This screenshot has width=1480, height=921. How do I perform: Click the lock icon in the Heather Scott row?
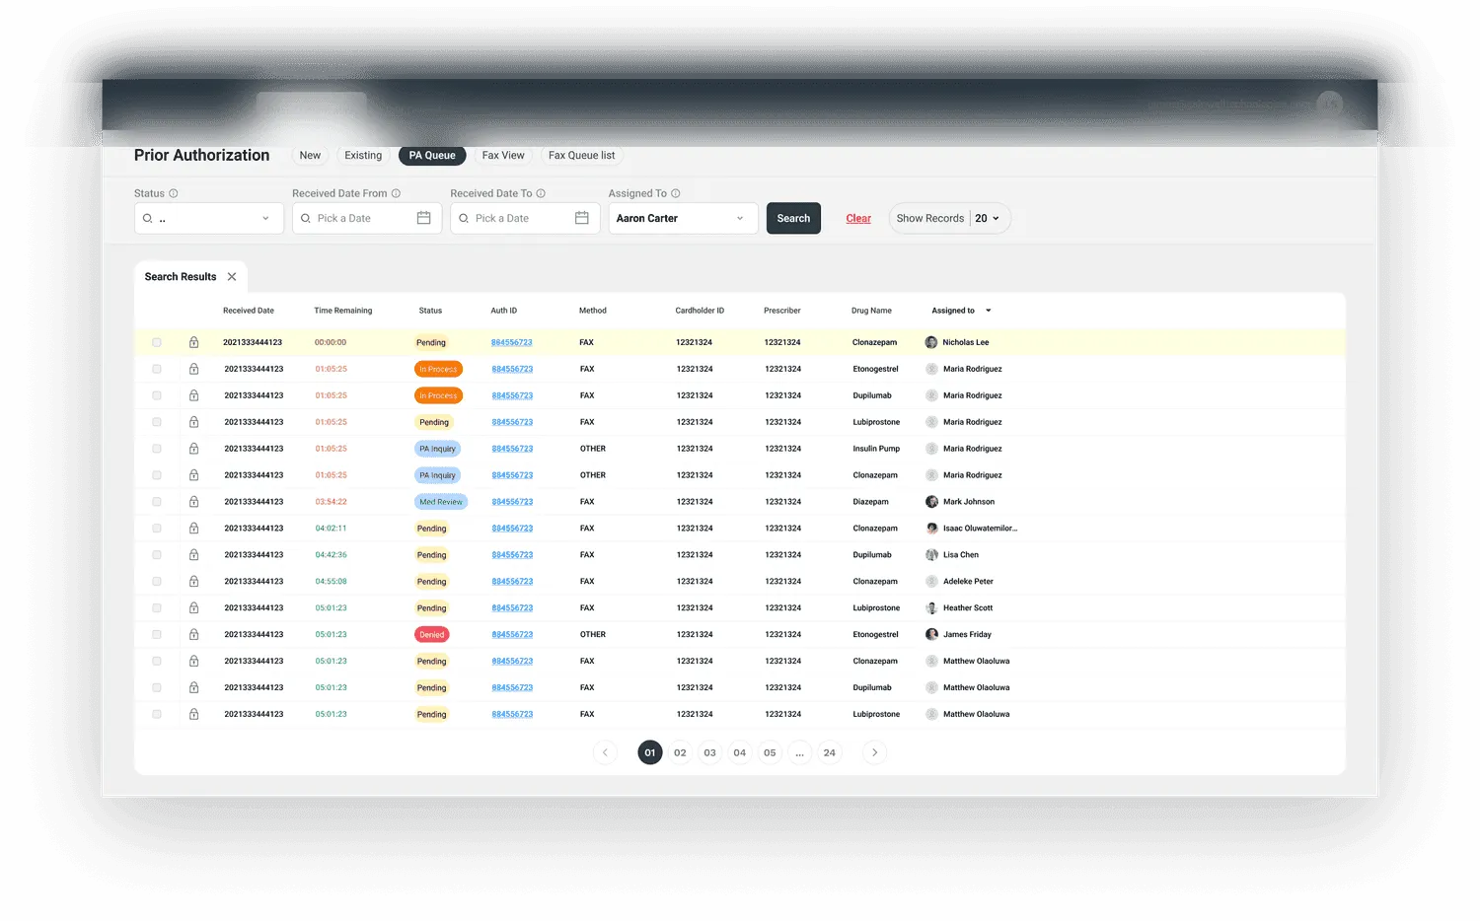(193, 608)
